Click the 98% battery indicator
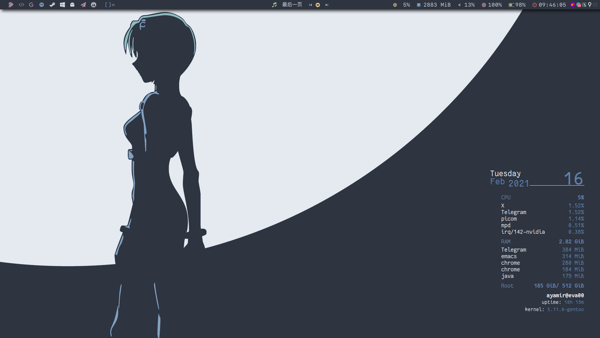 517,5
